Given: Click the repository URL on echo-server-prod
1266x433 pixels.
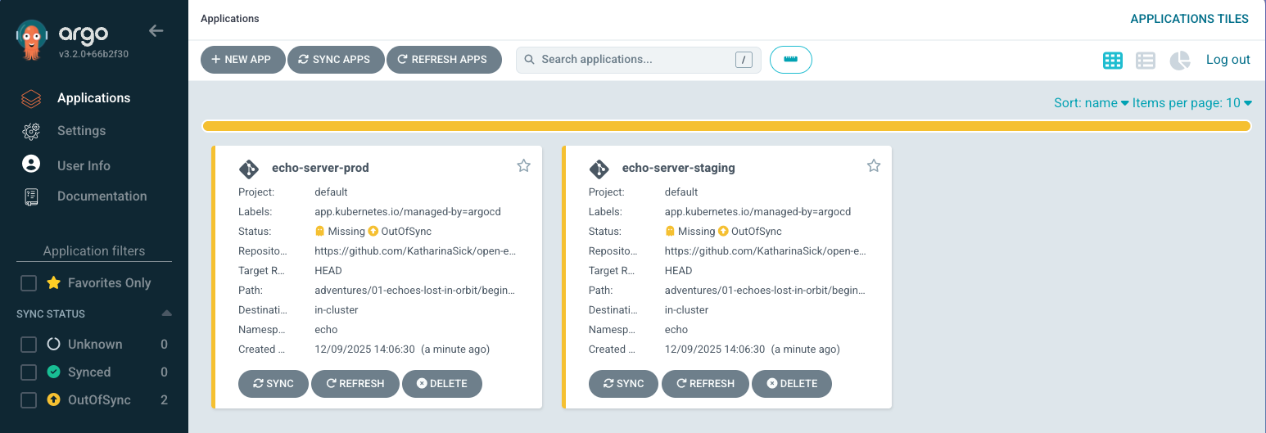Looking at the screenshot, I should click(415, 251).
